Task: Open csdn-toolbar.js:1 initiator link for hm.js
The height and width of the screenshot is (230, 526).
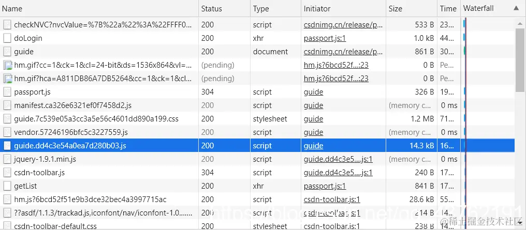Action: tap(332, 199)
